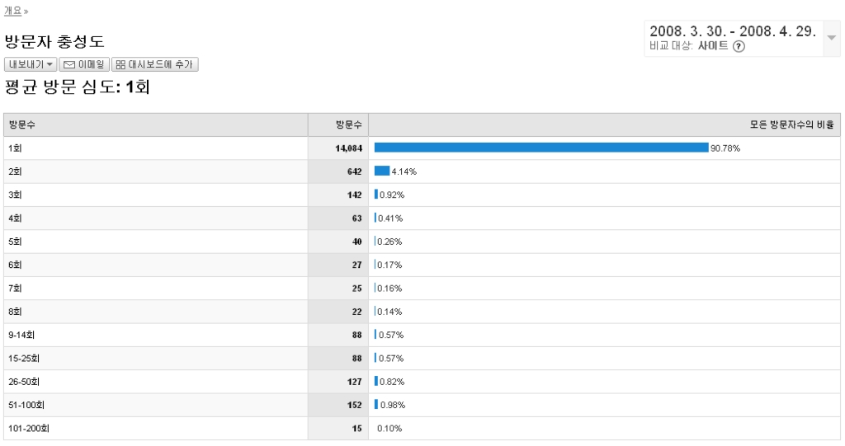Image resolution: width=845 pixels, height=446 pixels.
Task: Click the 90.78% blue bar
Action: coord(541,148)
